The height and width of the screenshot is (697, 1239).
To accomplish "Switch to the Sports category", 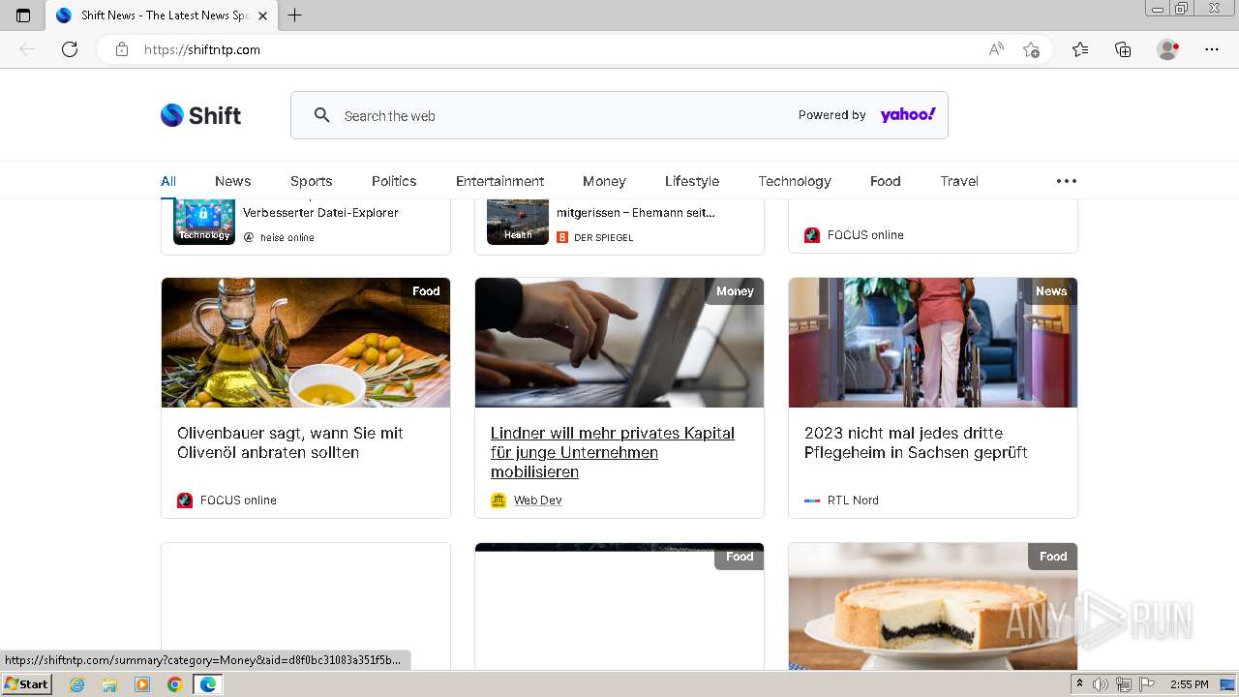I will [311, 181].
